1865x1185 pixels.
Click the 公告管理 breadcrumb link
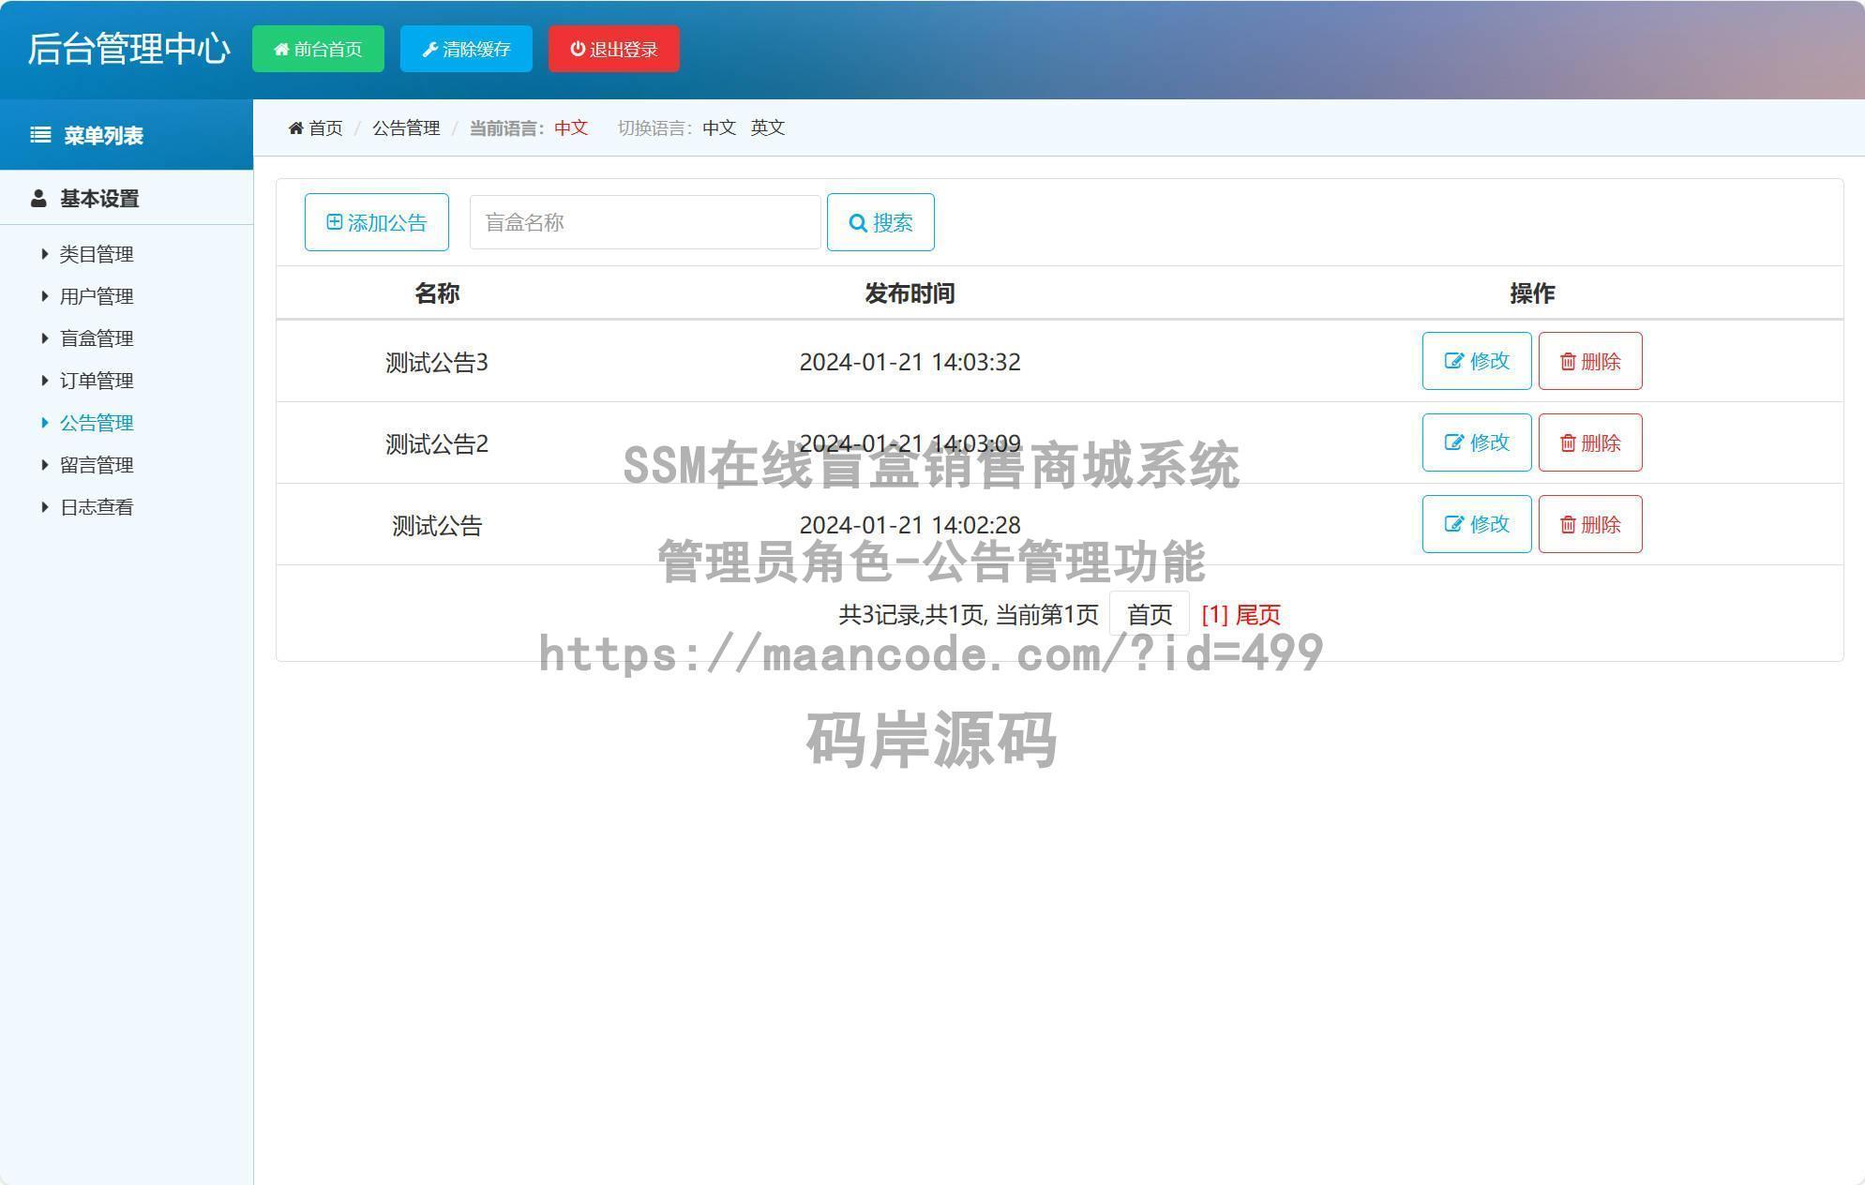(406, 127)
